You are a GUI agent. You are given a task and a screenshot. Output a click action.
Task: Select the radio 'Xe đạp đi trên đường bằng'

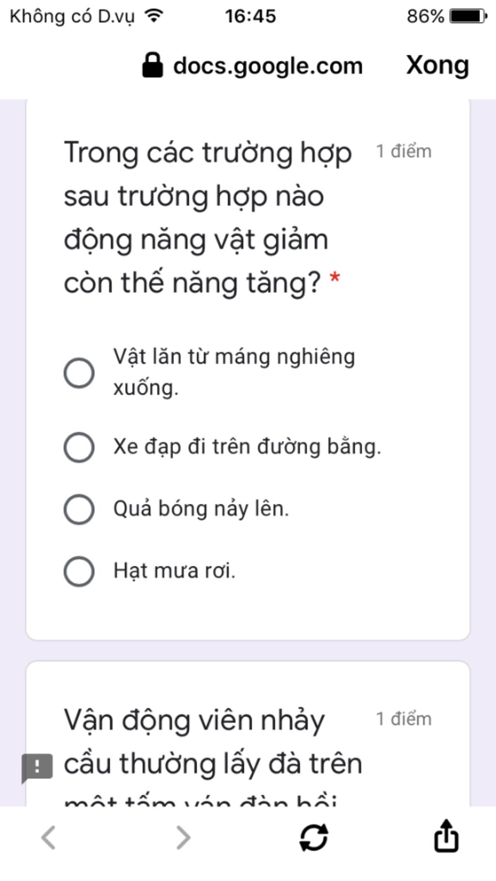(79, 447)
